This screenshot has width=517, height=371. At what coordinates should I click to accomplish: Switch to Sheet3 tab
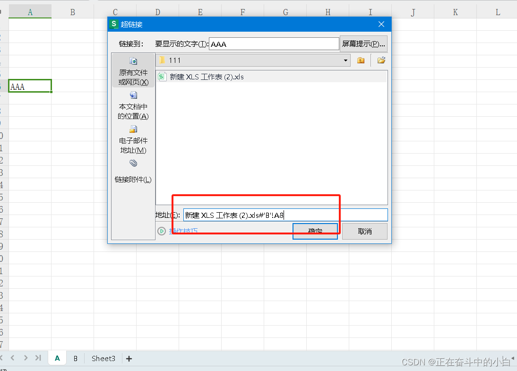[103, 358]
